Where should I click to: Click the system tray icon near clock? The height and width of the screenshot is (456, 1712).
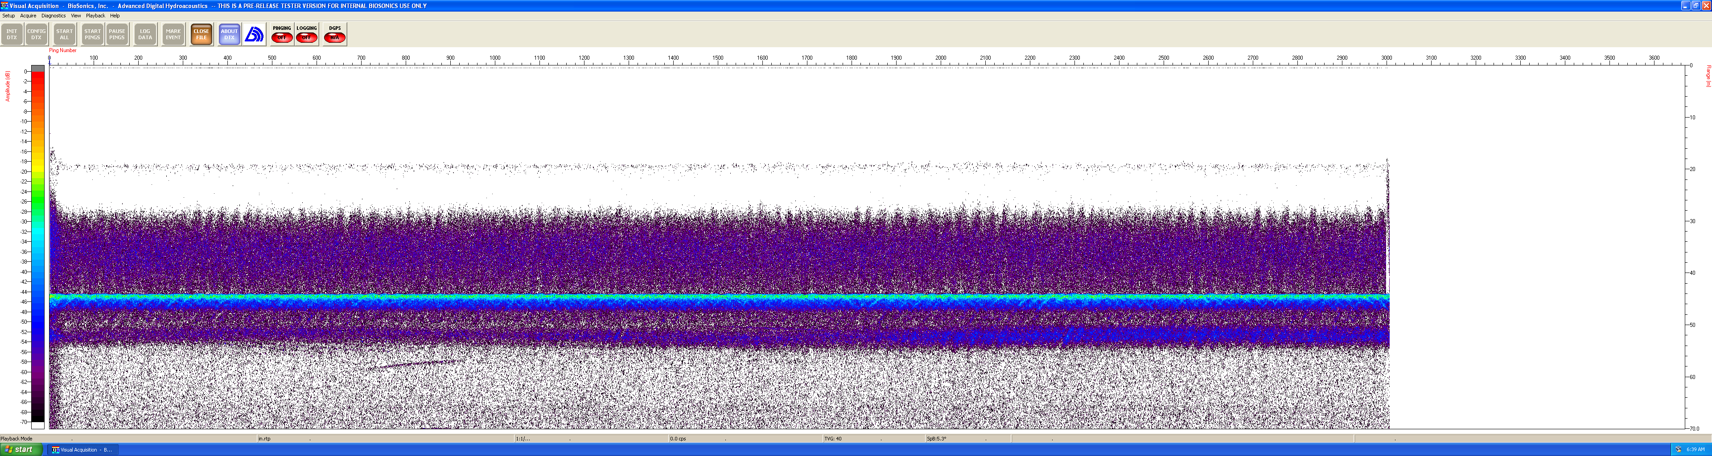(1678, 449)
